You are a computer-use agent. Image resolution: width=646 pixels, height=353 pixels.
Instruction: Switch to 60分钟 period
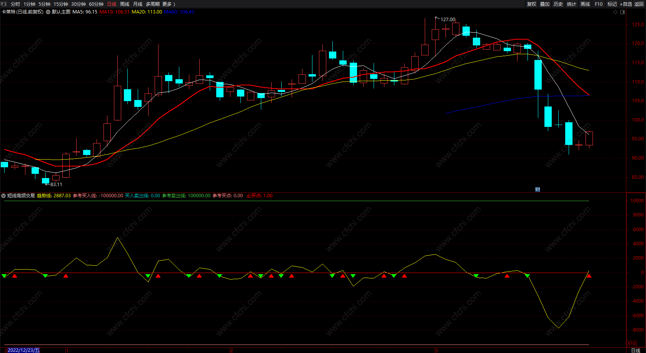tap(96, 4)
